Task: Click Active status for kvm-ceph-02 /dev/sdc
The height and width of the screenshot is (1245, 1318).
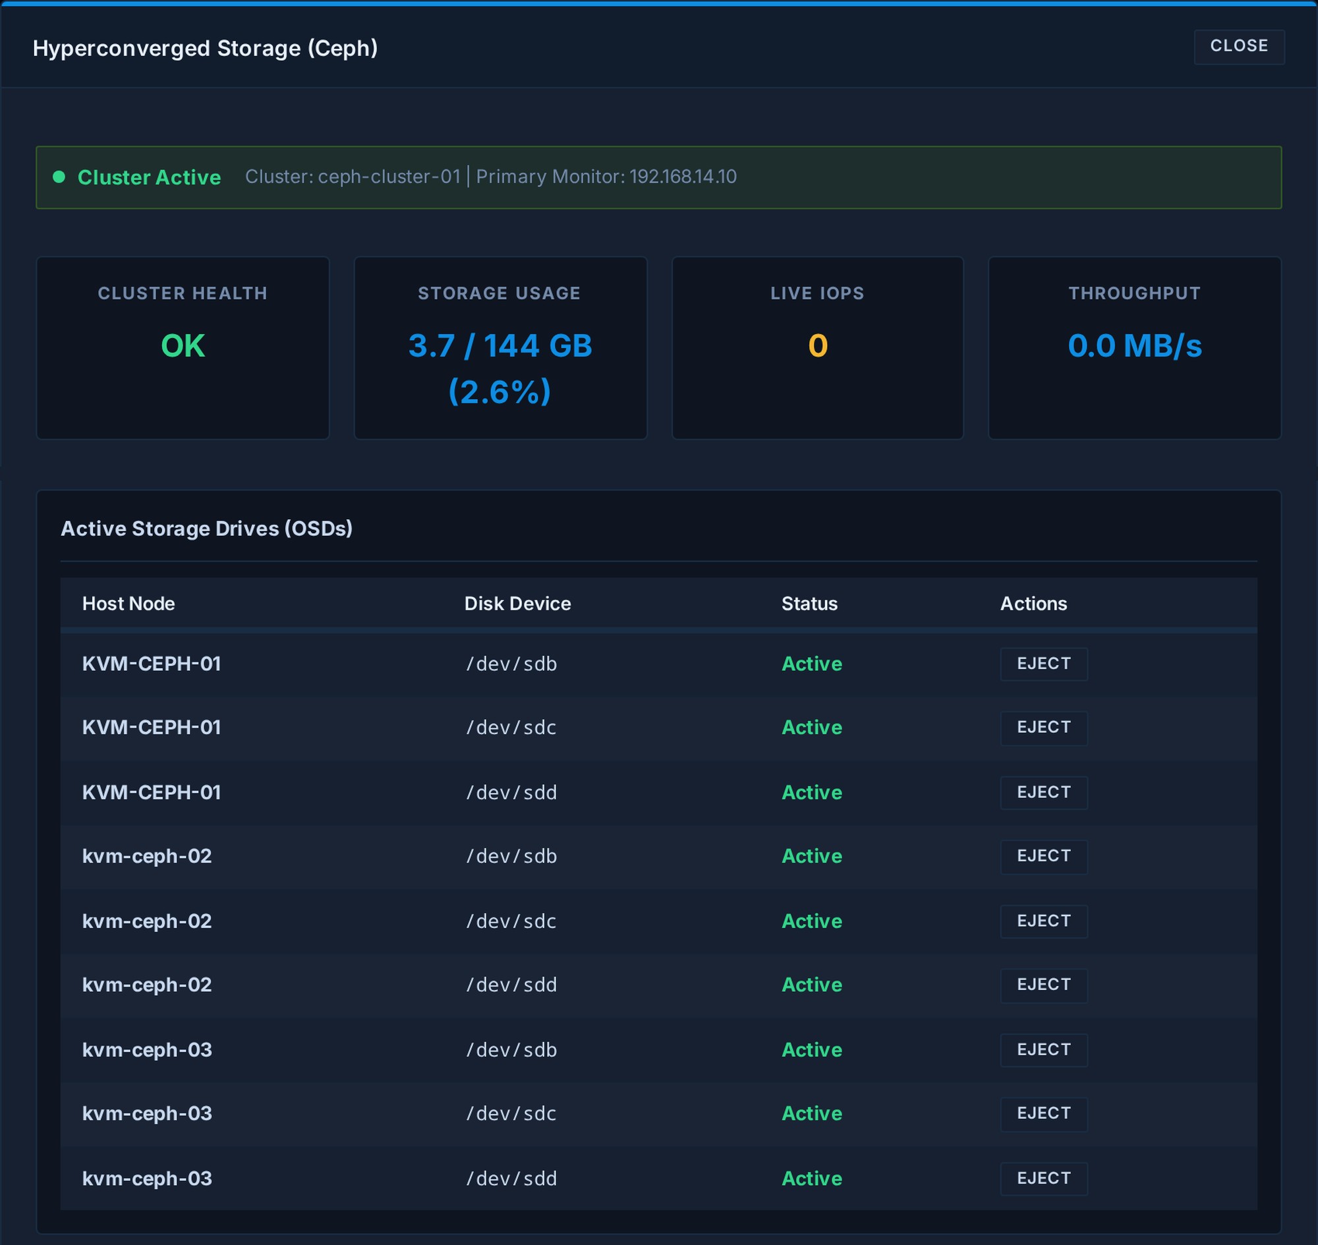Action: 812,921
